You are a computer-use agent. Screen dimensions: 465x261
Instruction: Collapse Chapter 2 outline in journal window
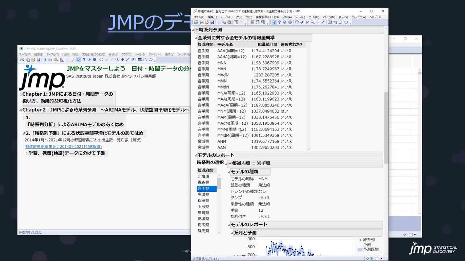pyautogui.click(x=21, y=110)
